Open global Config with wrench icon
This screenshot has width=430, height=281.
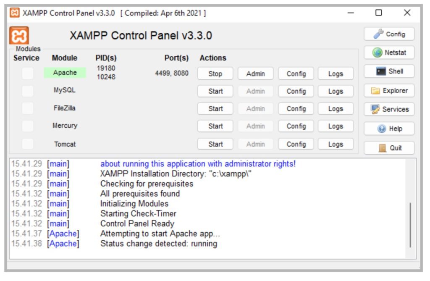[389, 34]
